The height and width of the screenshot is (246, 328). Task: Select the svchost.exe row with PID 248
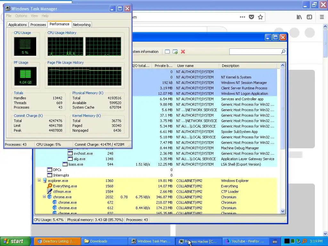[x=156, y=153]
